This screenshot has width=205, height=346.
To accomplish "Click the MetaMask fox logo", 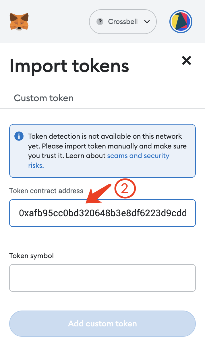I will tap(19, 21).
